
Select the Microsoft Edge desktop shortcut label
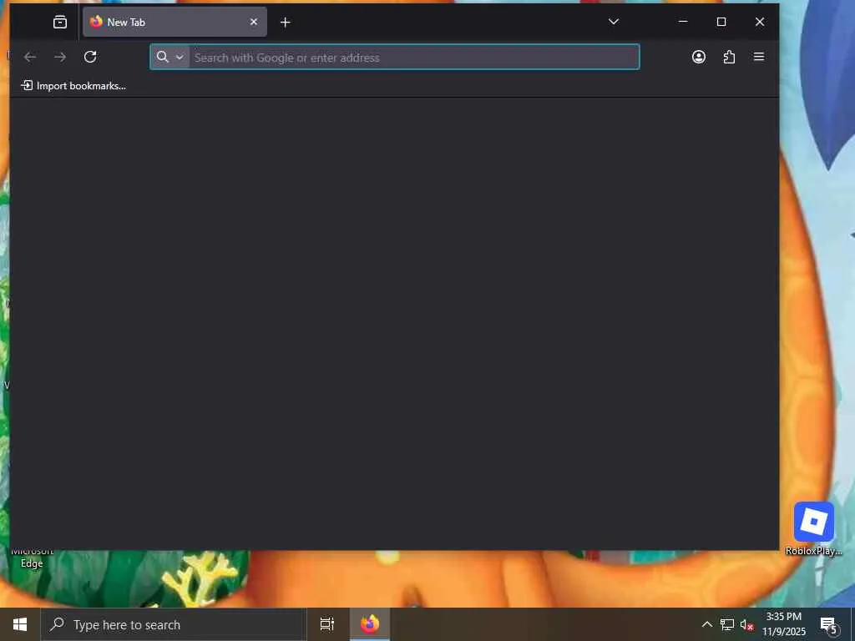(x=32, y=558)
